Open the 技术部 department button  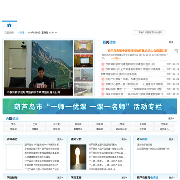coord(143,129)
